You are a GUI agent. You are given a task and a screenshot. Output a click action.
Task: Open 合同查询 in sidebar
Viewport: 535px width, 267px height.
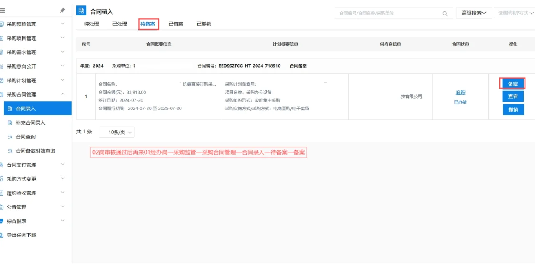click(25, 137)
